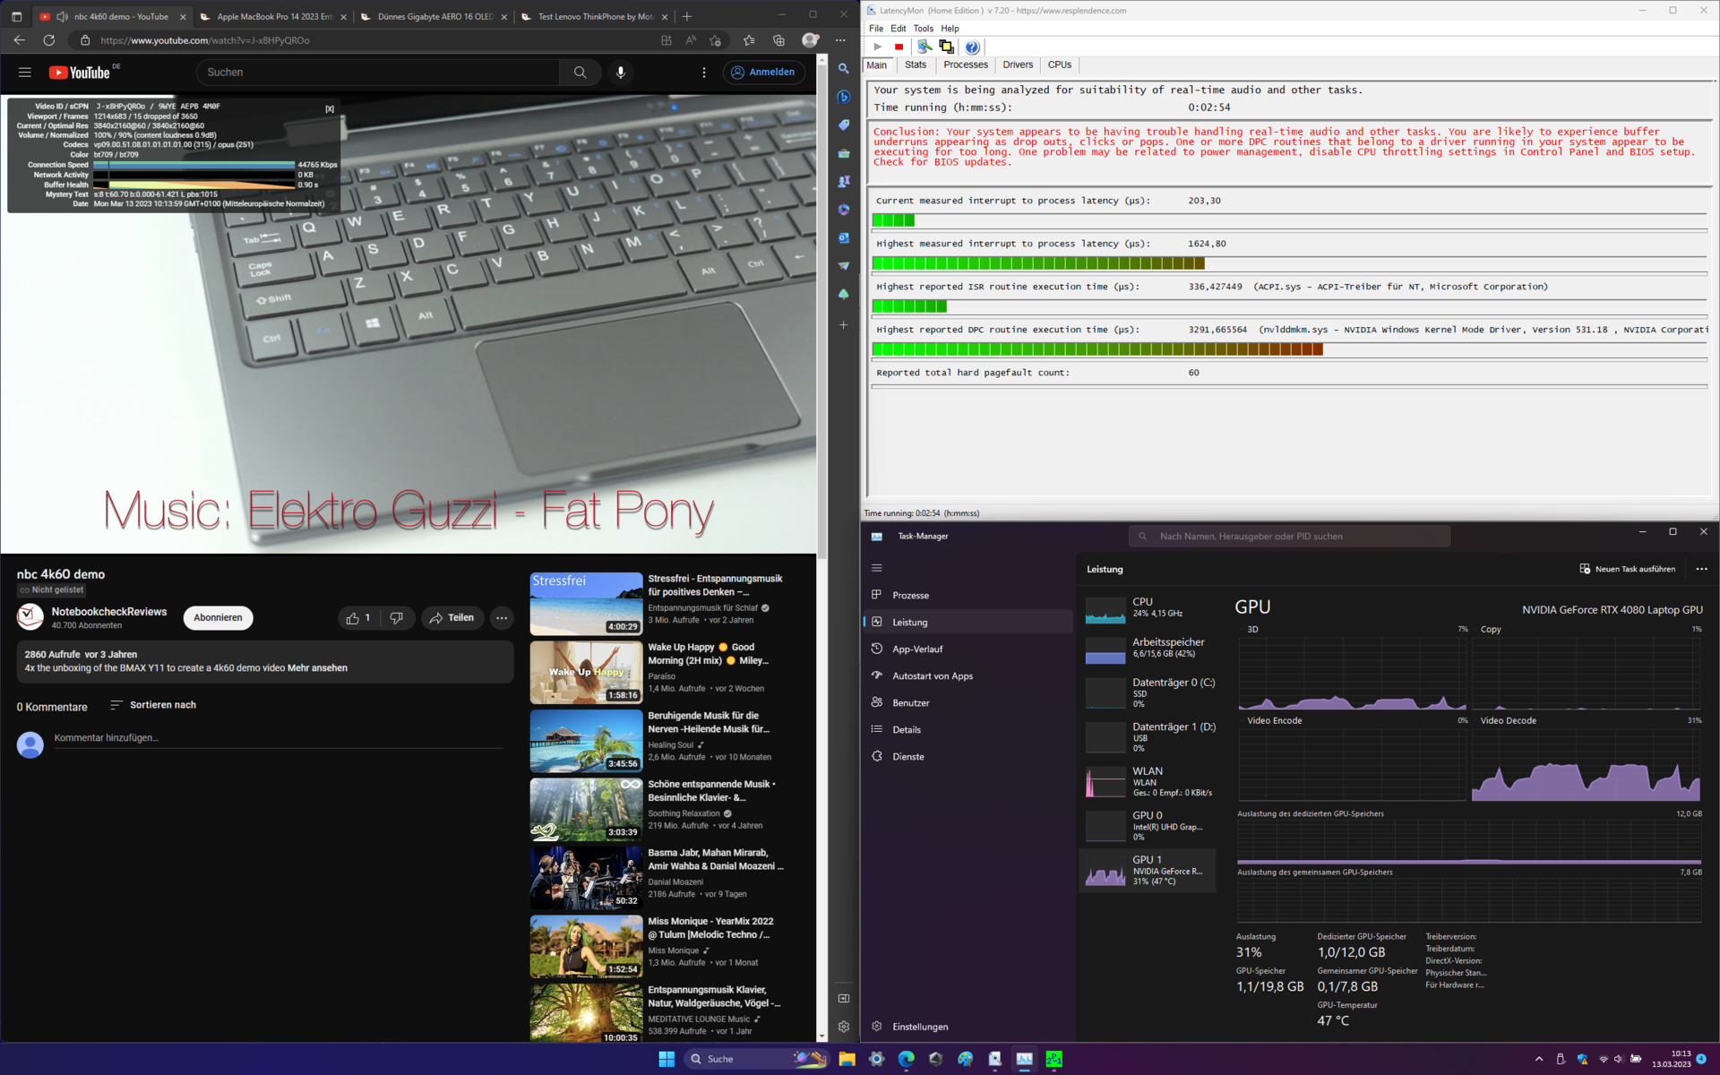Click the Abonnieren button

[218, 617]
